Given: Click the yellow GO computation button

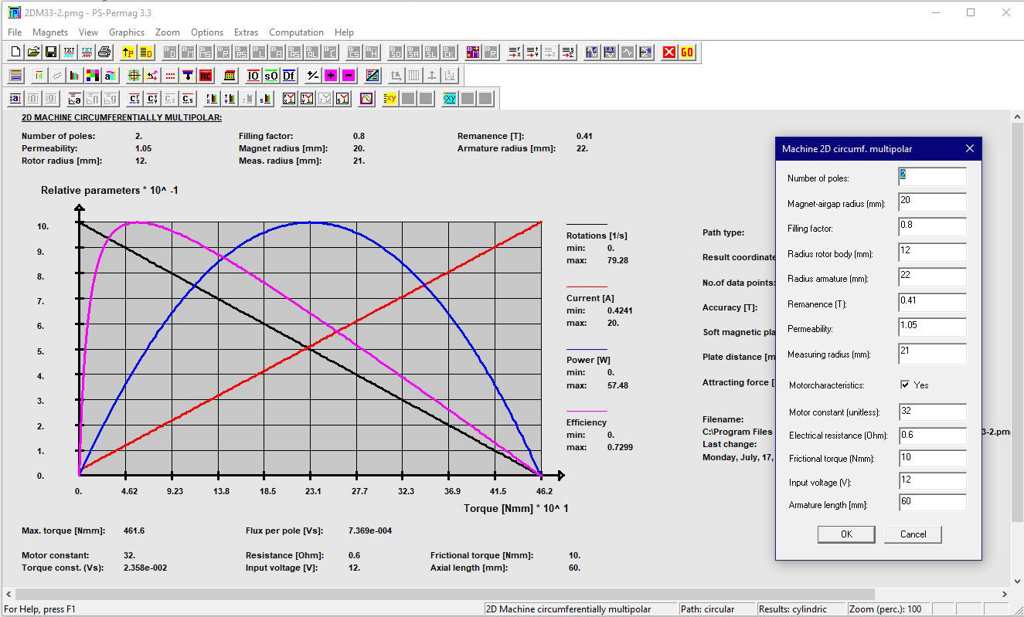Looking at the screenshot, I should [x=687, y=53].
